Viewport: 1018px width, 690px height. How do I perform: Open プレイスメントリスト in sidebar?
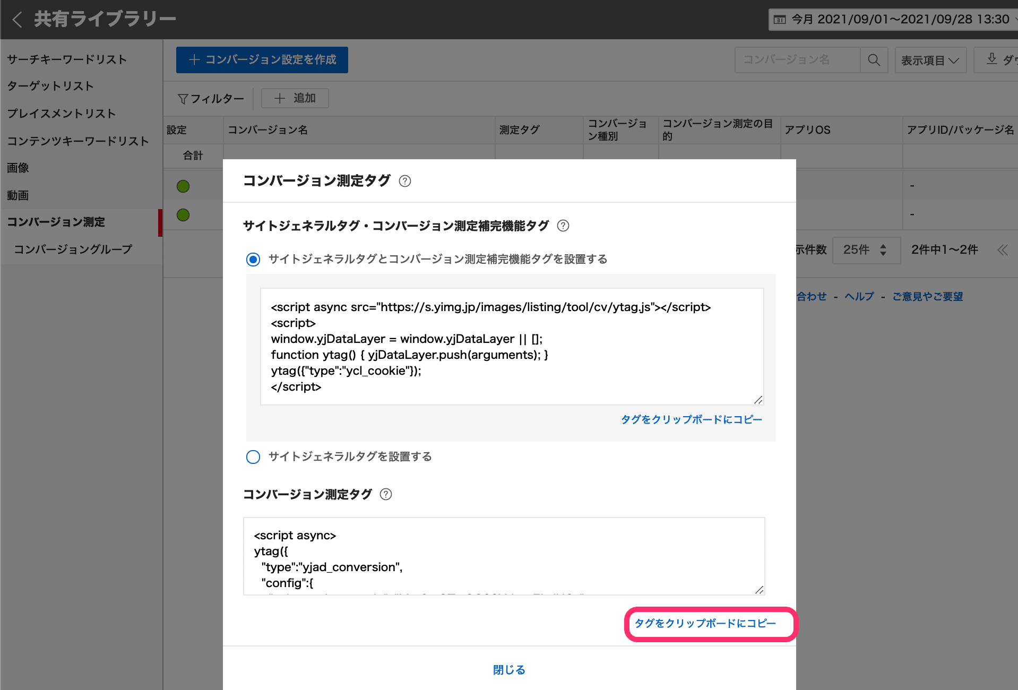[61, 114]
